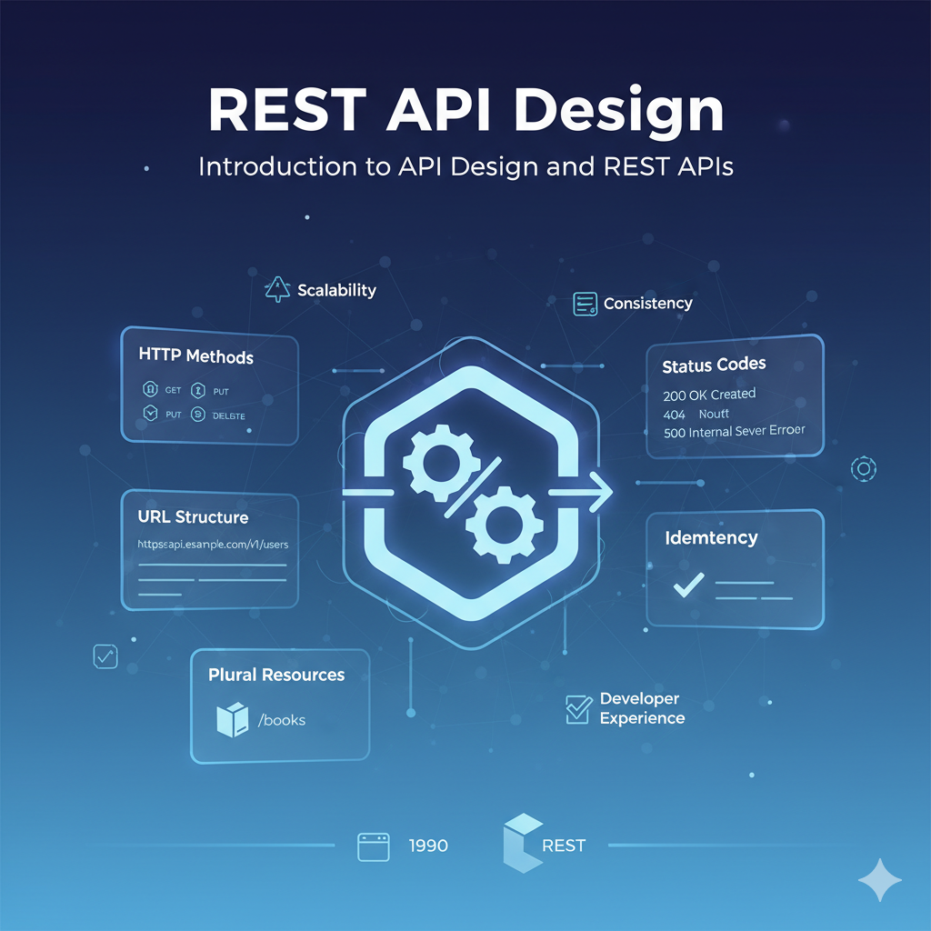Click the book icon next to /books
Viewport: 931px width, 931px height.
232,720
